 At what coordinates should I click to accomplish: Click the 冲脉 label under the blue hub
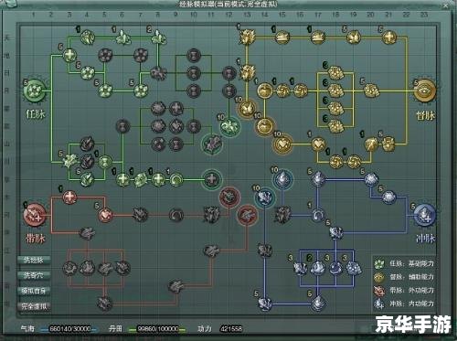[425, 239]
